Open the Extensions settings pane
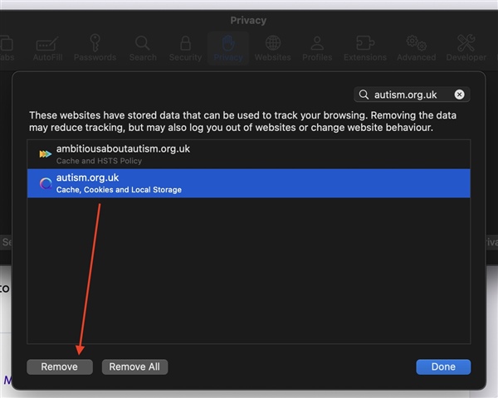This screenshot has width=498, height=398. (x=364, y=47)
